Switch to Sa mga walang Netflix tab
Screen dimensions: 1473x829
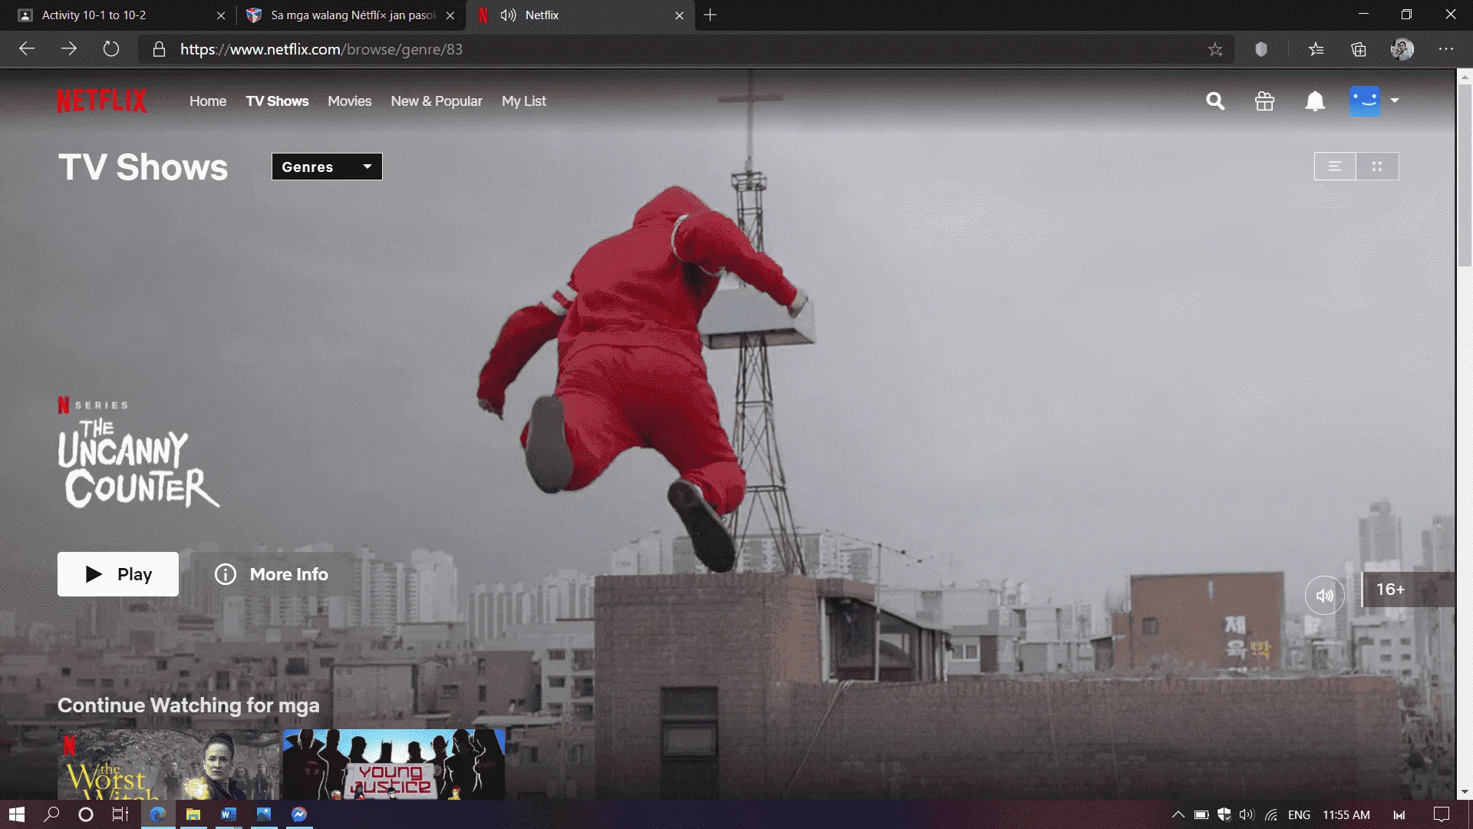350,15
